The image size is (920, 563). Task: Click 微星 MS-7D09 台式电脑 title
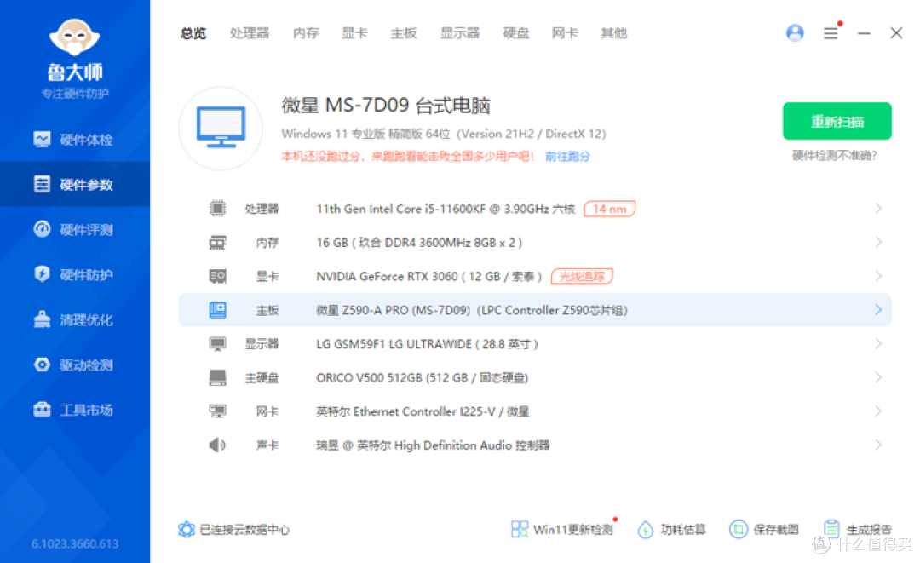[x=386, y=106]
